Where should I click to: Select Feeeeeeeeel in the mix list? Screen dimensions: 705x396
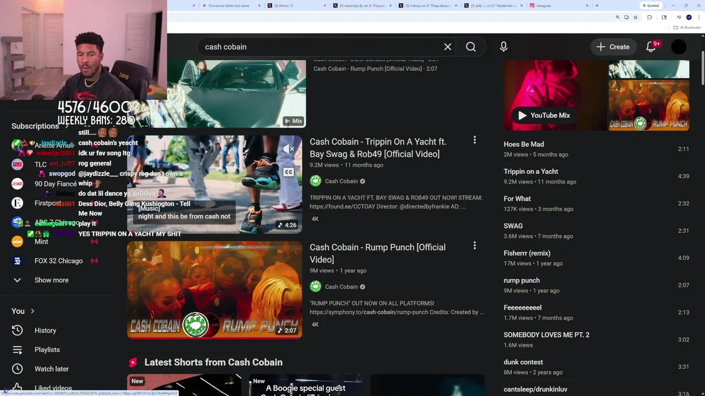596,312
